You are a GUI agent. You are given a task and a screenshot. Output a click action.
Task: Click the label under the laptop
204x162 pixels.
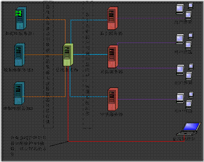184,139
